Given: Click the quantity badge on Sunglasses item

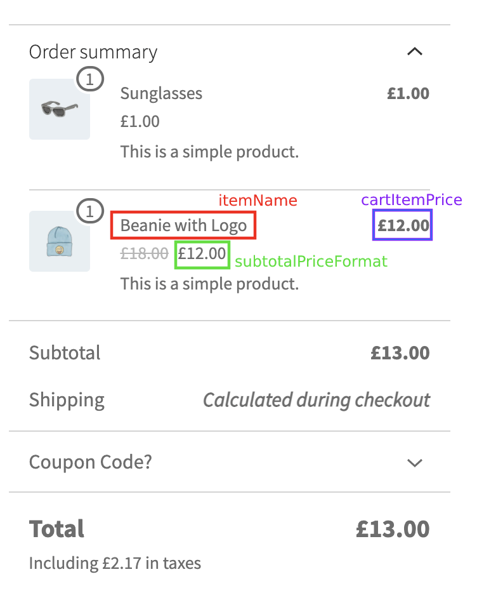Looking at the screenshot, I should 91,79.
